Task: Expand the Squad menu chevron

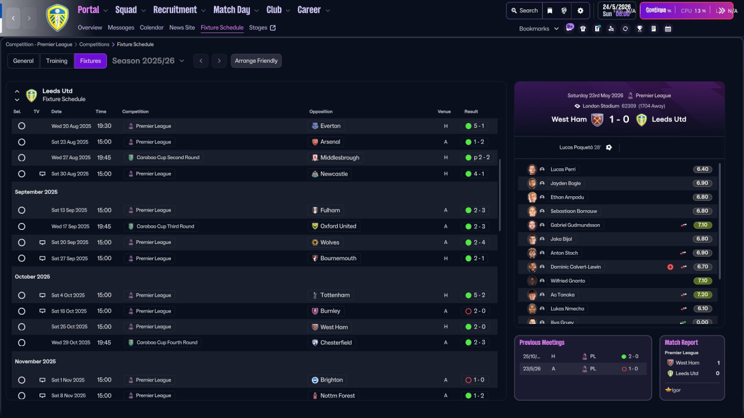Action: (x=144, y=10)
